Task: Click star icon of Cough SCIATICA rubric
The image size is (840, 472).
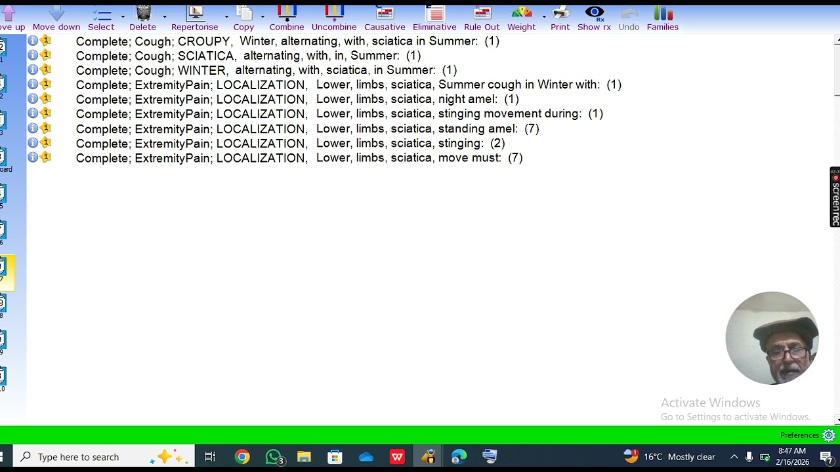Action: tap(46, 55)
